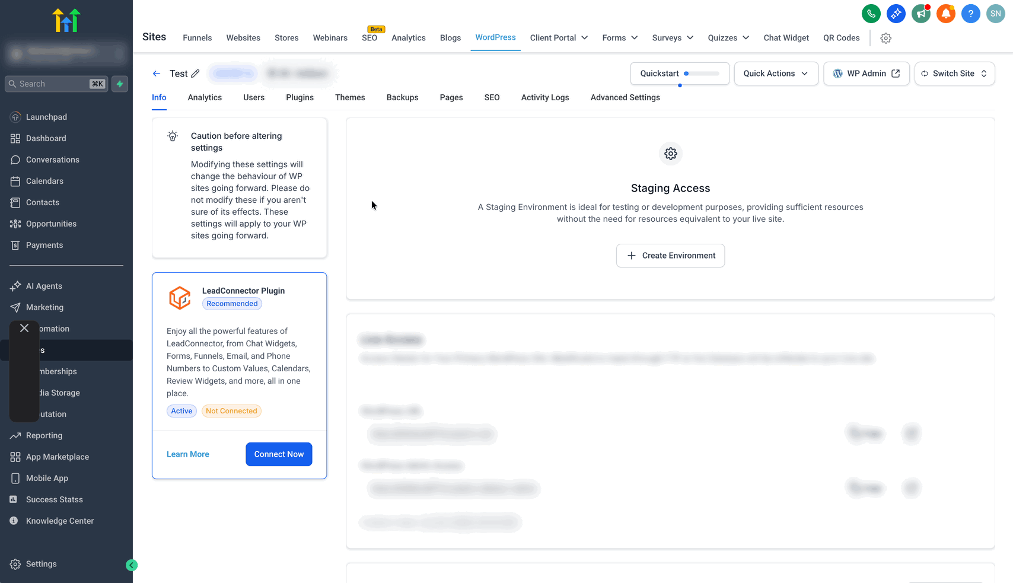Edit the Test site name pencil
1013x583 pixels.
195,74
